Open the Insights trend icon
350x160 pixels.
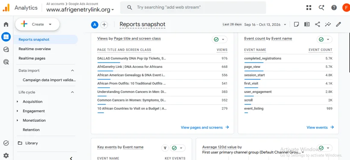(328, 25)
